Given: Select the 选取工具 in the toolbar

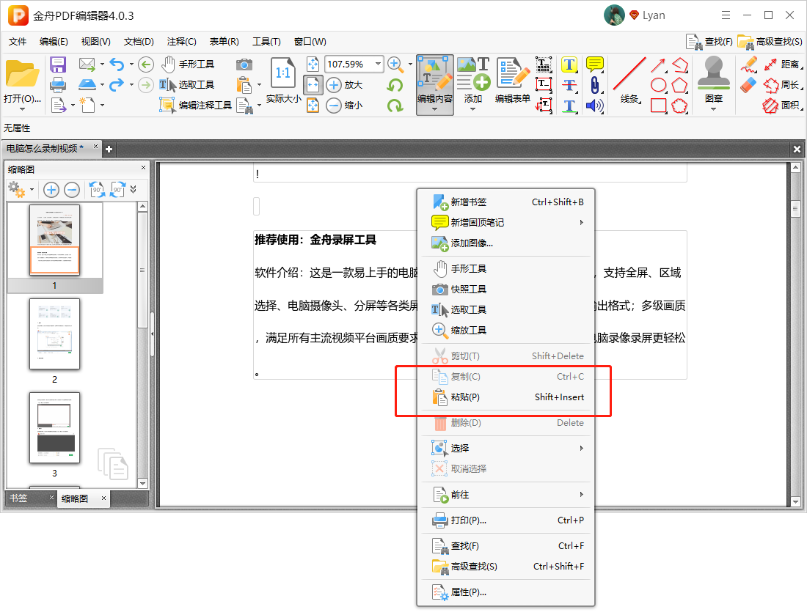Looking at the screenshot, I should (x=186, y=85).
